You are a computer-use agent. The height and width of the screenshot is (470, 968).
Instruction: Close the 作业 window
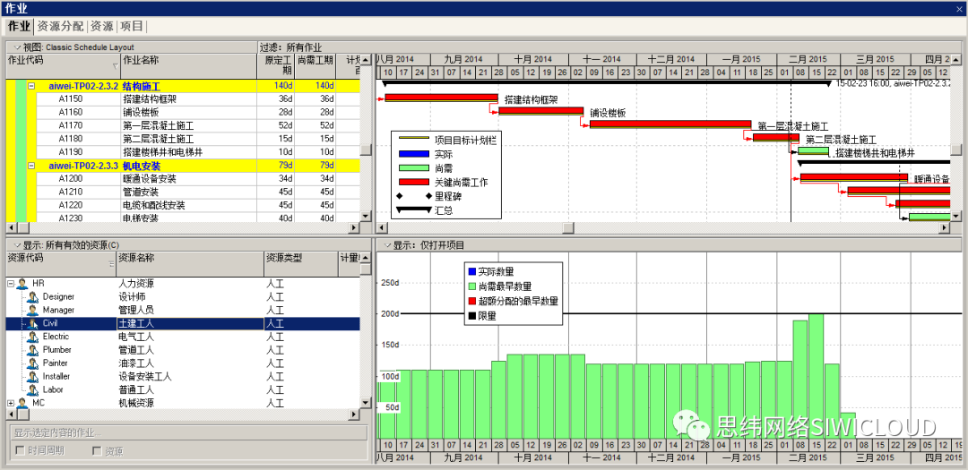(960, 7)
